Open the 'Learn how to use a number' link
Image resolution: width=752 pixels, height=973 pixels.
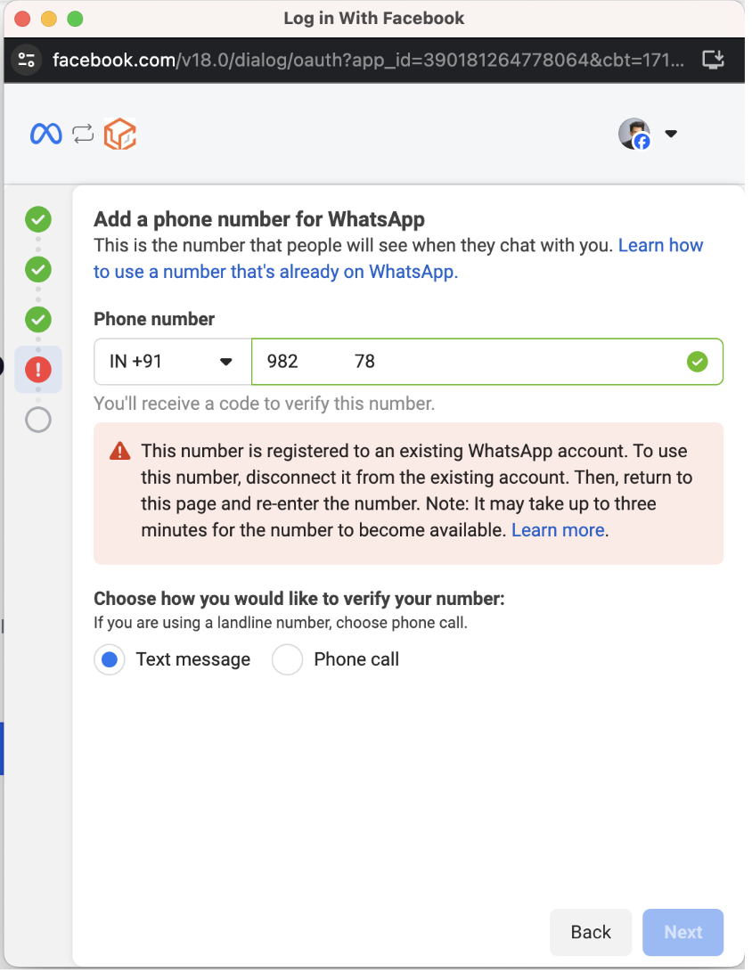coord(398,258)
